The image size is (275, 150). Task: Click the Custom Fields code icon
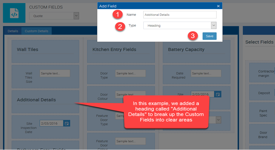[x=14, y=13]
